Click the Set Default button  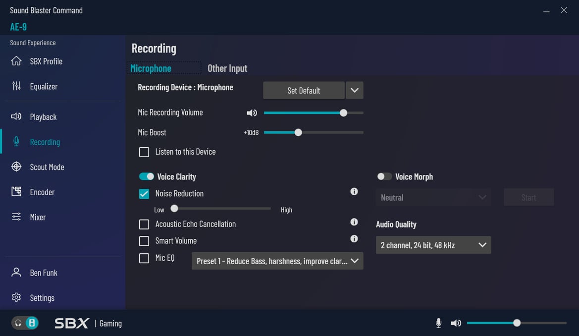(304, 90)
